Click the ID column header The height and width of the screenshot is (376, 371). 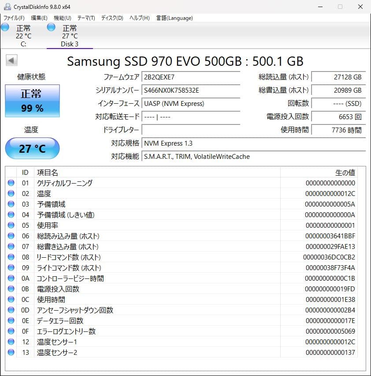pos(25,173)
